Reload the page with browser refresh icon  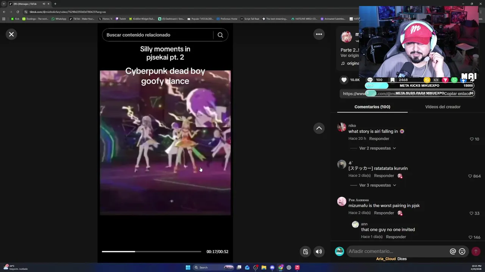[x=17, y=12]
